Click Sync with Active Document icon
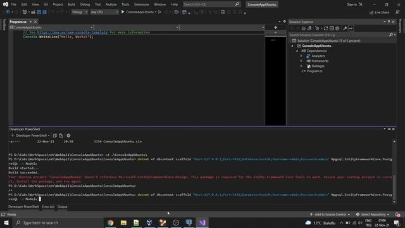Image resolution: width=405 pixels, height=228 pixels. (x=326, y=28)
